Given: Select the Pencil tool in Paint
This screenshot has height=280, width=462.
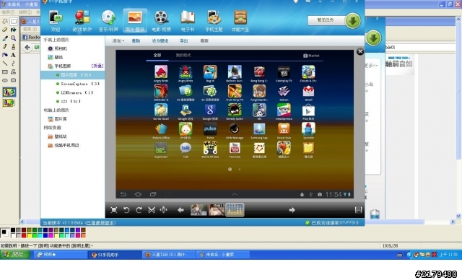Looking at the screenshot, I should (5, 46).
